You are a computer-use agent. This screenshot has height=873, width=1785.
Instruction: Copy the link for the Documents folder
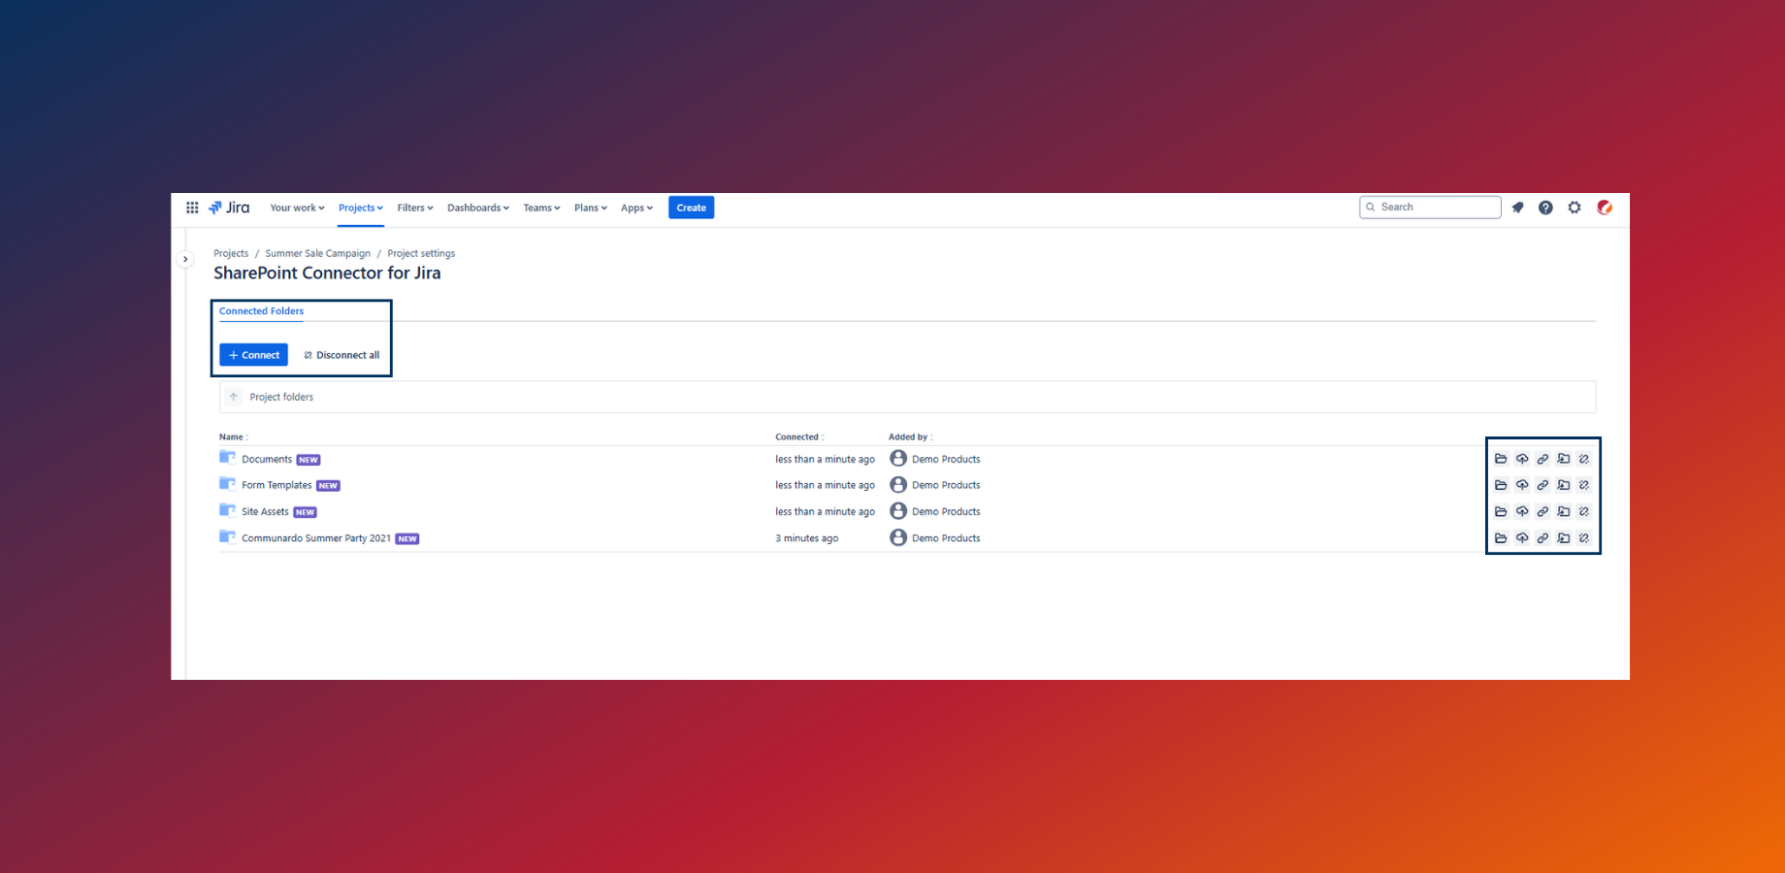click(x=1542, y=459)
